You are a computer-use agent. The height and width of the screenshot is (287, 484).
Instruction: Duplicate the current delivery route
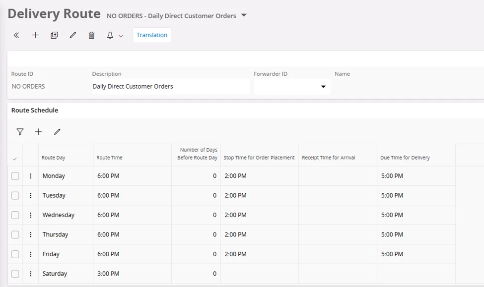(54, 35)
